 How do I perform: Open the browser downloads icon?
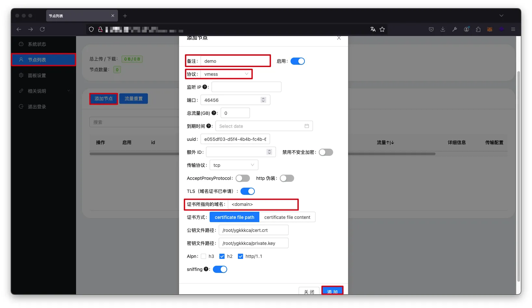tap(443, 29)
